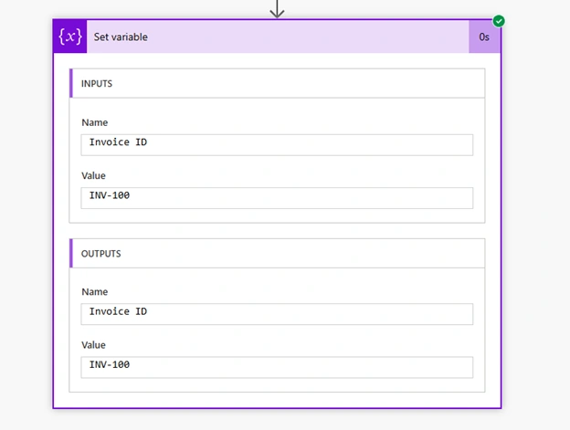
Task: Click the INV-100 value field in Inputs
Action: (277, 198)
